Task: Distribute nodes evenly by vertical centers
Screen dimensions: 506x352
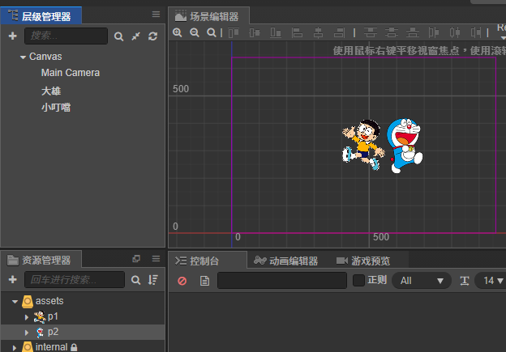Action: pos(392,32)
